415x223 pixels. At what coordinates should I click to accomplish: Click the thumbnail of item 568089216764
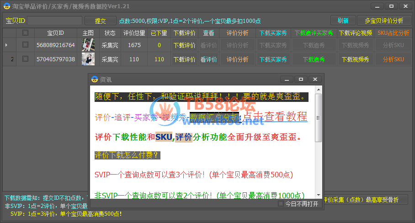pos(88,45)
